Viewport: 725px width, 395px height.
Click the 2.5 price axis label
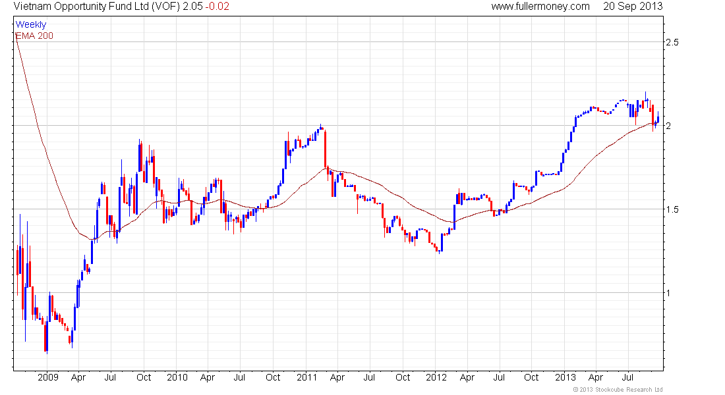672,43
